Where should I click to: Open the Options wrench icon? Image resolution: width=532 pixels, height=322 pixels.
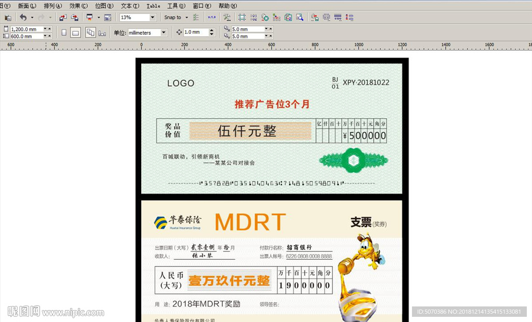[227, 18]
